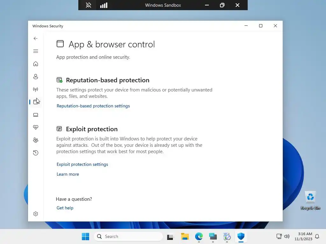Image resolution: width=326 pixels, height=244 pixels.
Task: Click the taskbar clock showing 3:16 AM
Action: click(303, 236)
